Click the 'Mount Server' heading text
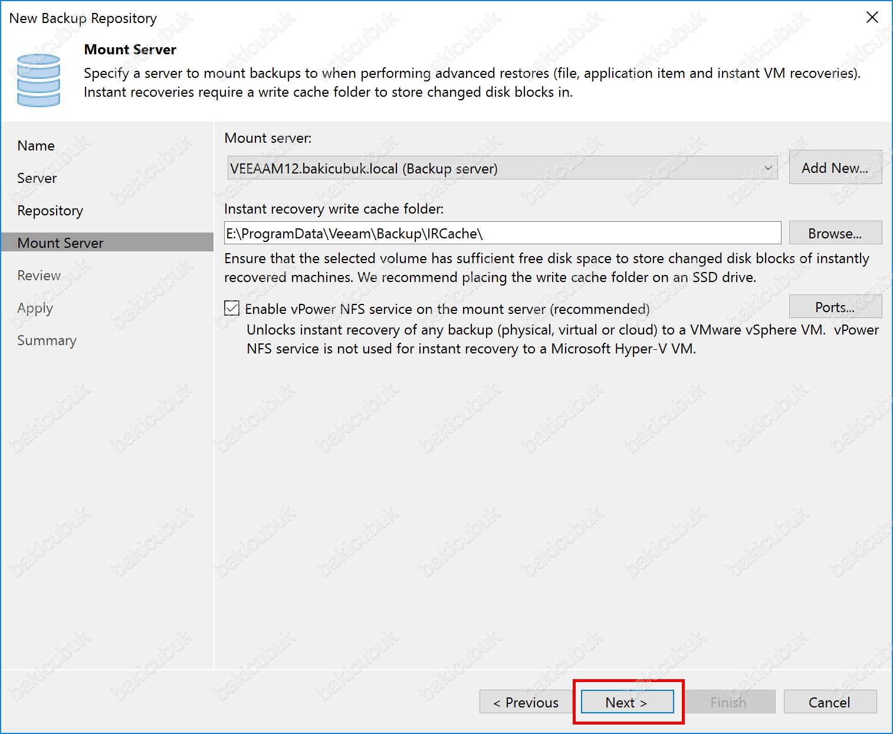 click(x=130, y=50)
